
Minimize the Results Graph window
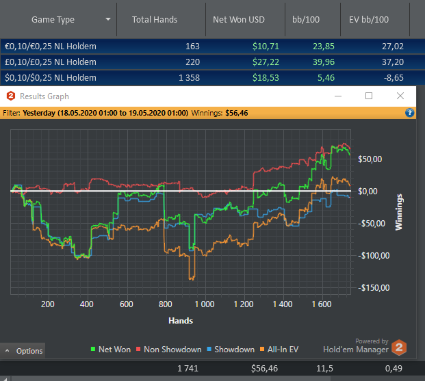337,96
